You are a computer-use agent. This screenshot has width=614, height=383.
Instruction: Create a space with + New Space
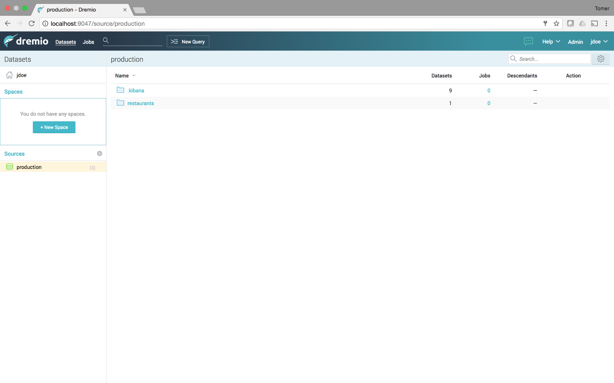pos(54,127)
